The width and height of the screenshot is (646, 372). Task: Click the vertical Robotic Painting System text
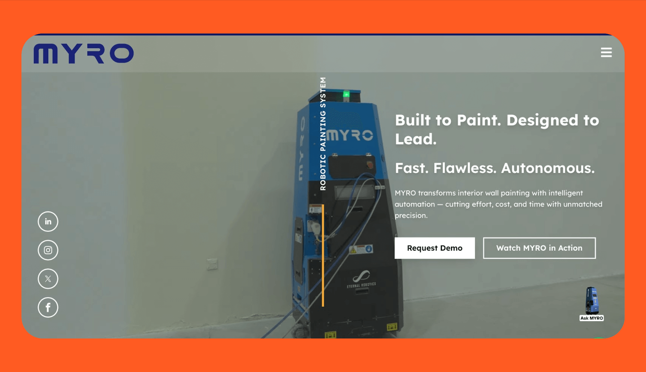[x=323, y=134]
